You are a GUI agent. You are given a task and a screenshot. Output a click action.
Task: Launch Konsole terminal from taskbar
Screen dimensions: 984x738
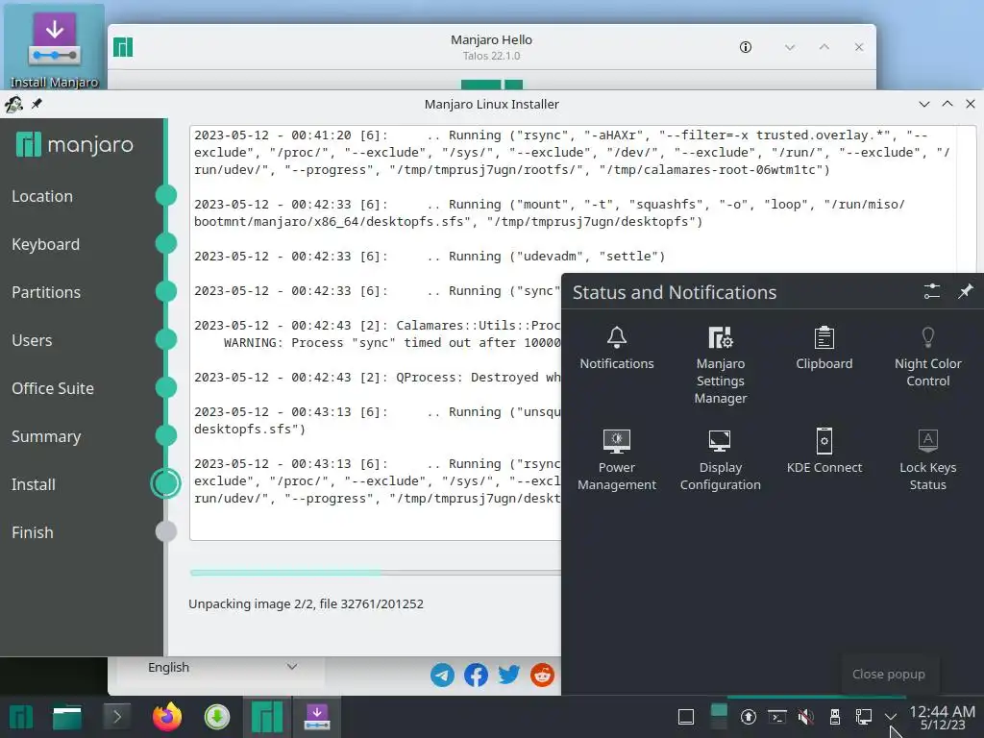116,717
